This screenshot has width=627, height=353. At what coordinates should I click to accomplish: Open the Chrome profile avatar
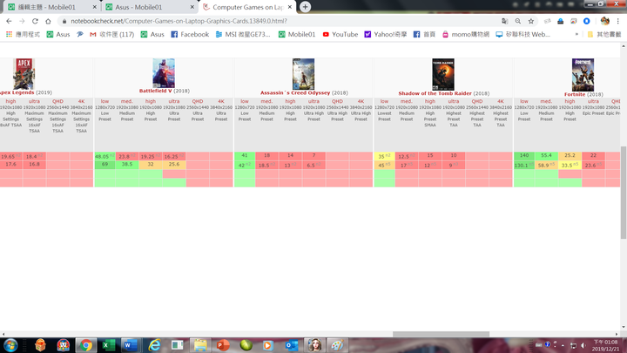pos(604,21)
